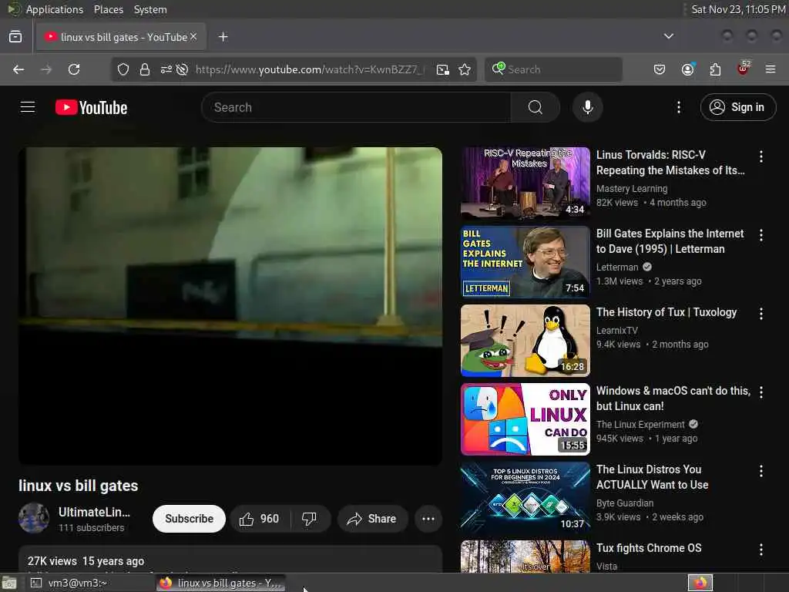789x592 pixels.
Task: Click show desktop icon in bottom panel
Action: [9, 584]
